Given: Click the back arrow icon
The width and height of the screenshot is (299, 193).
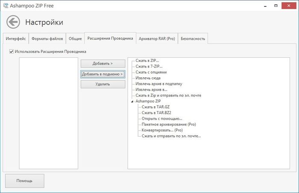Looking at the screenshot, I should pos(13,22).
